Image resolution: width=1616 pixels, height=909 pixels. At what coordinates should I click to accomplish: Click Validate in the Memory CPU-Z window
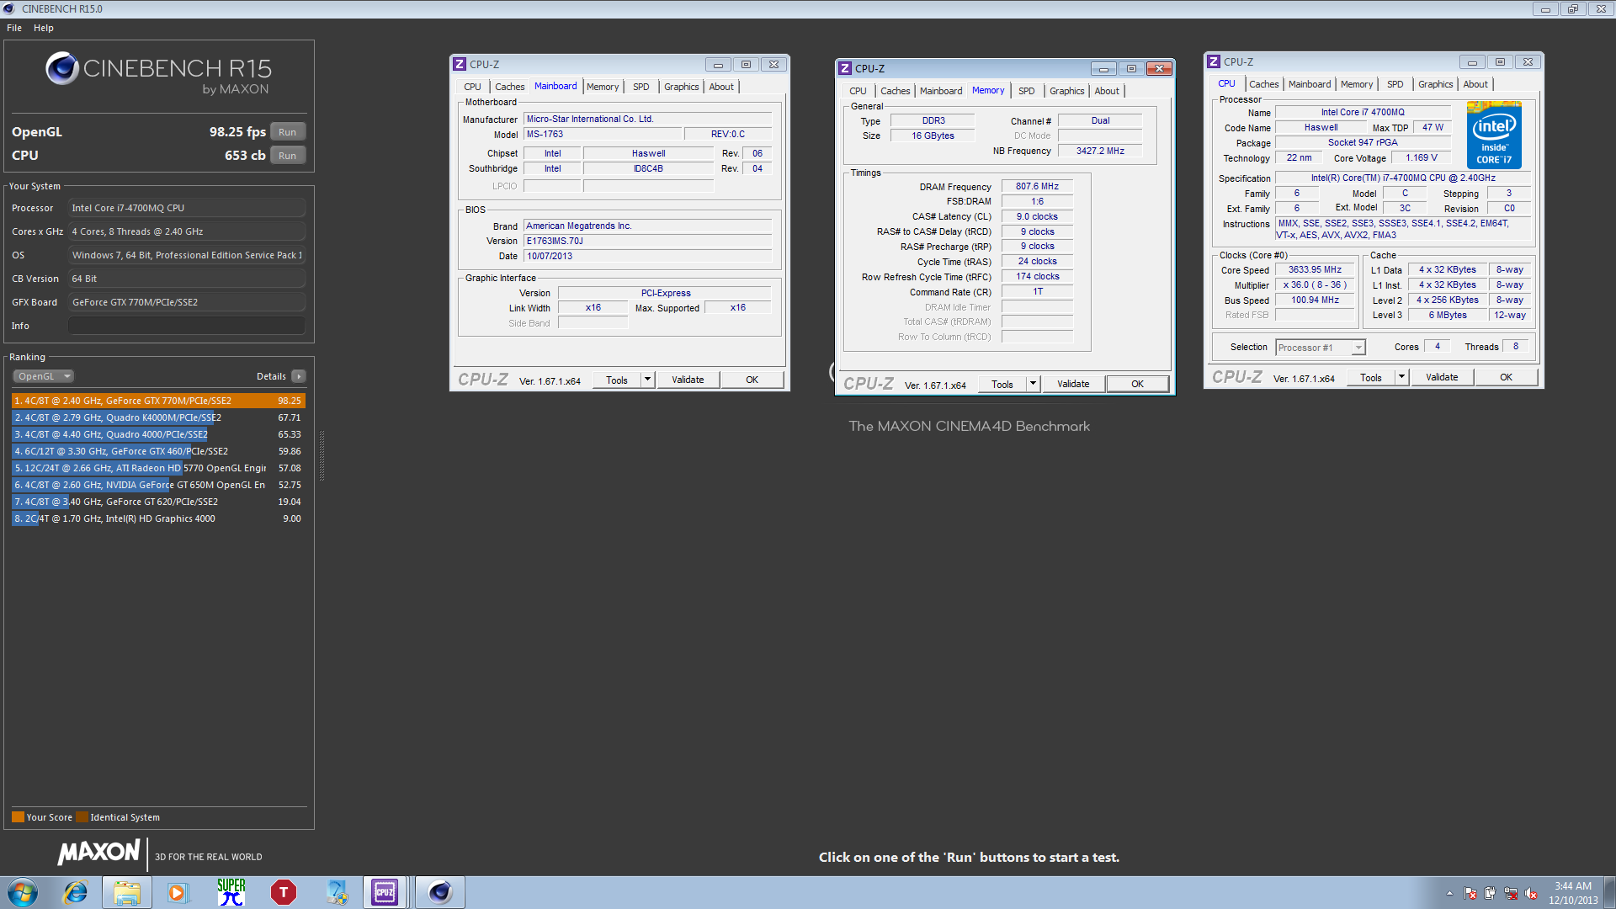point(1073,384)
